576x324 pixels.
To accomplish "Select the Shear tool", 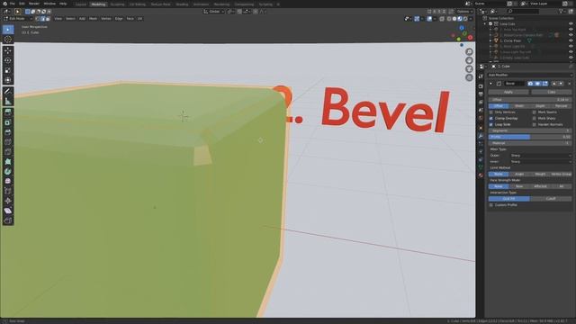I will click(x=8, y=211).
